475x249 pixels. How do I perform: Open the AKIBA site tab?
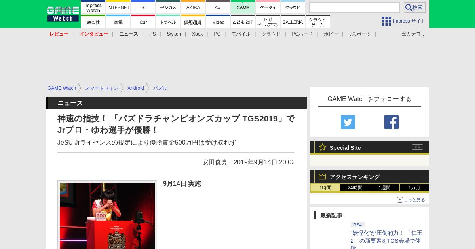coord(193,7)
